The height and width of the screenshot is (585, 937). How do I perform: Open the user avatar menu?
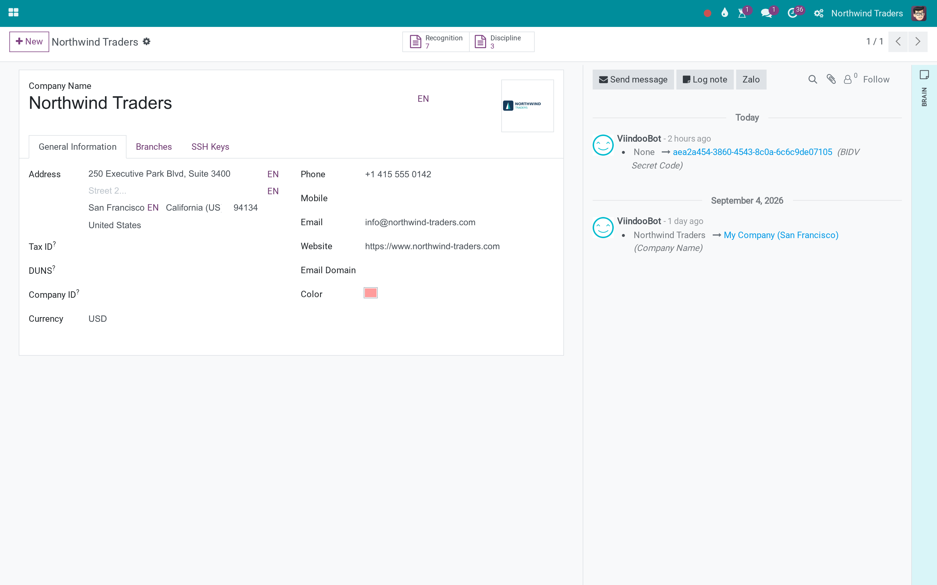click(x=919, y=13)
